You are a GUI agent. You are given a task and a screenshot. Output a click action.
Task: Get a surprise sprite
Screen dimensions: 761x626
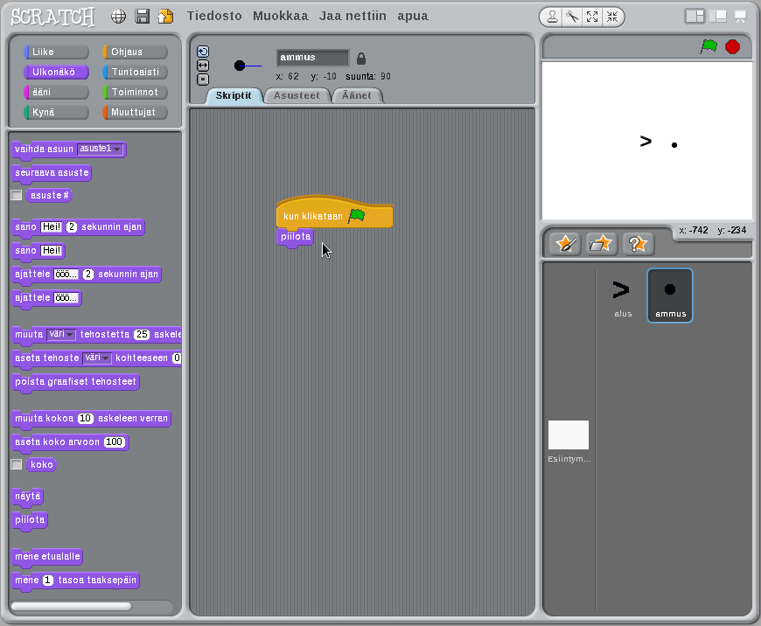tap(639, 244)
